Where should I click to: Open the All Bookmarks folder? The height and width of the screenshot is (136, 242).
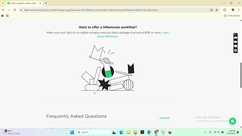tap(232, 16)
